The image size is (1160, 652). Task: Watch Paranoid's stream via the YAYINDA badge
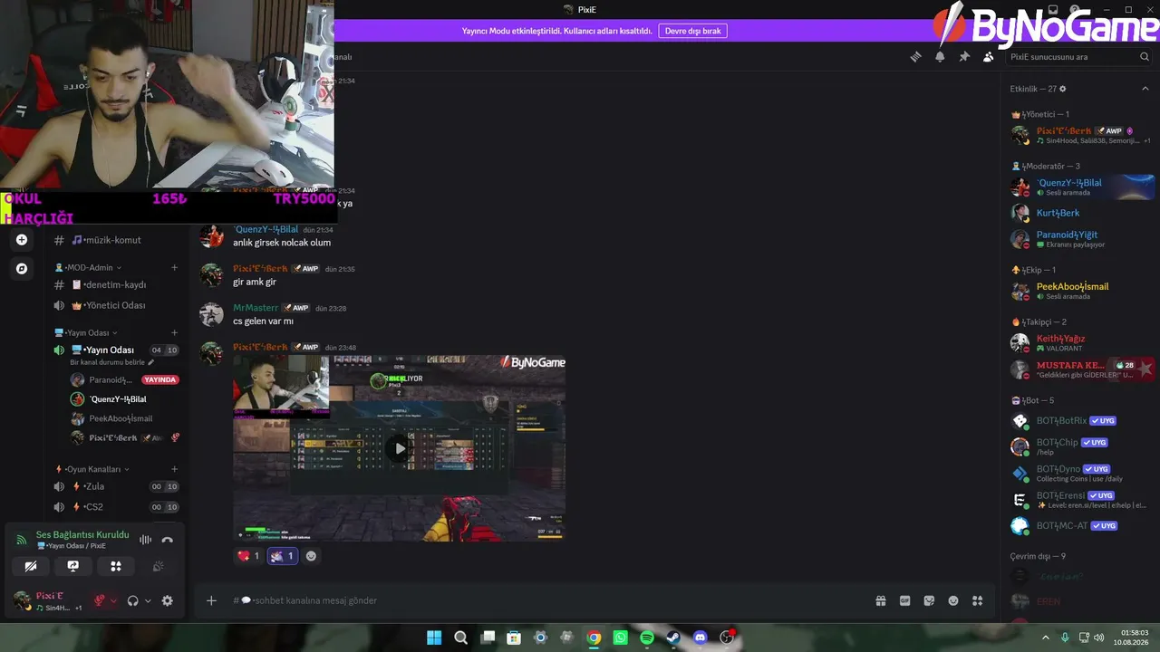coord(160,380)
